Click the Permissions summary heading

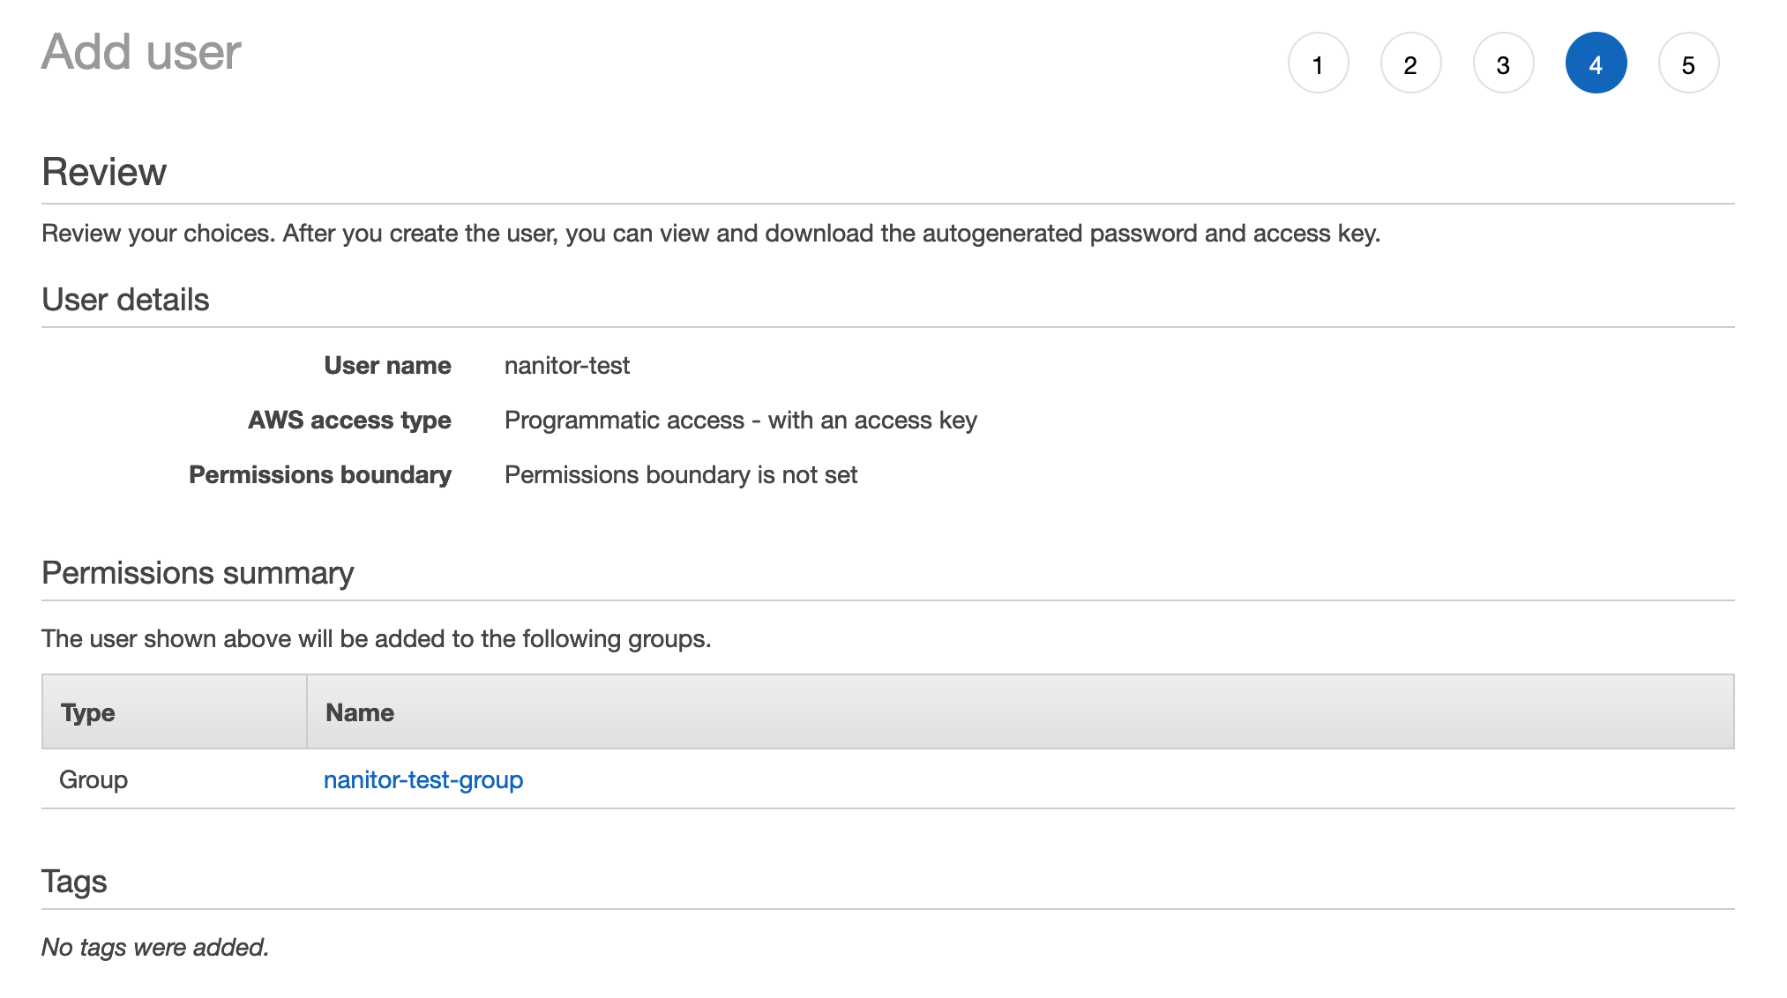(198, 573)
